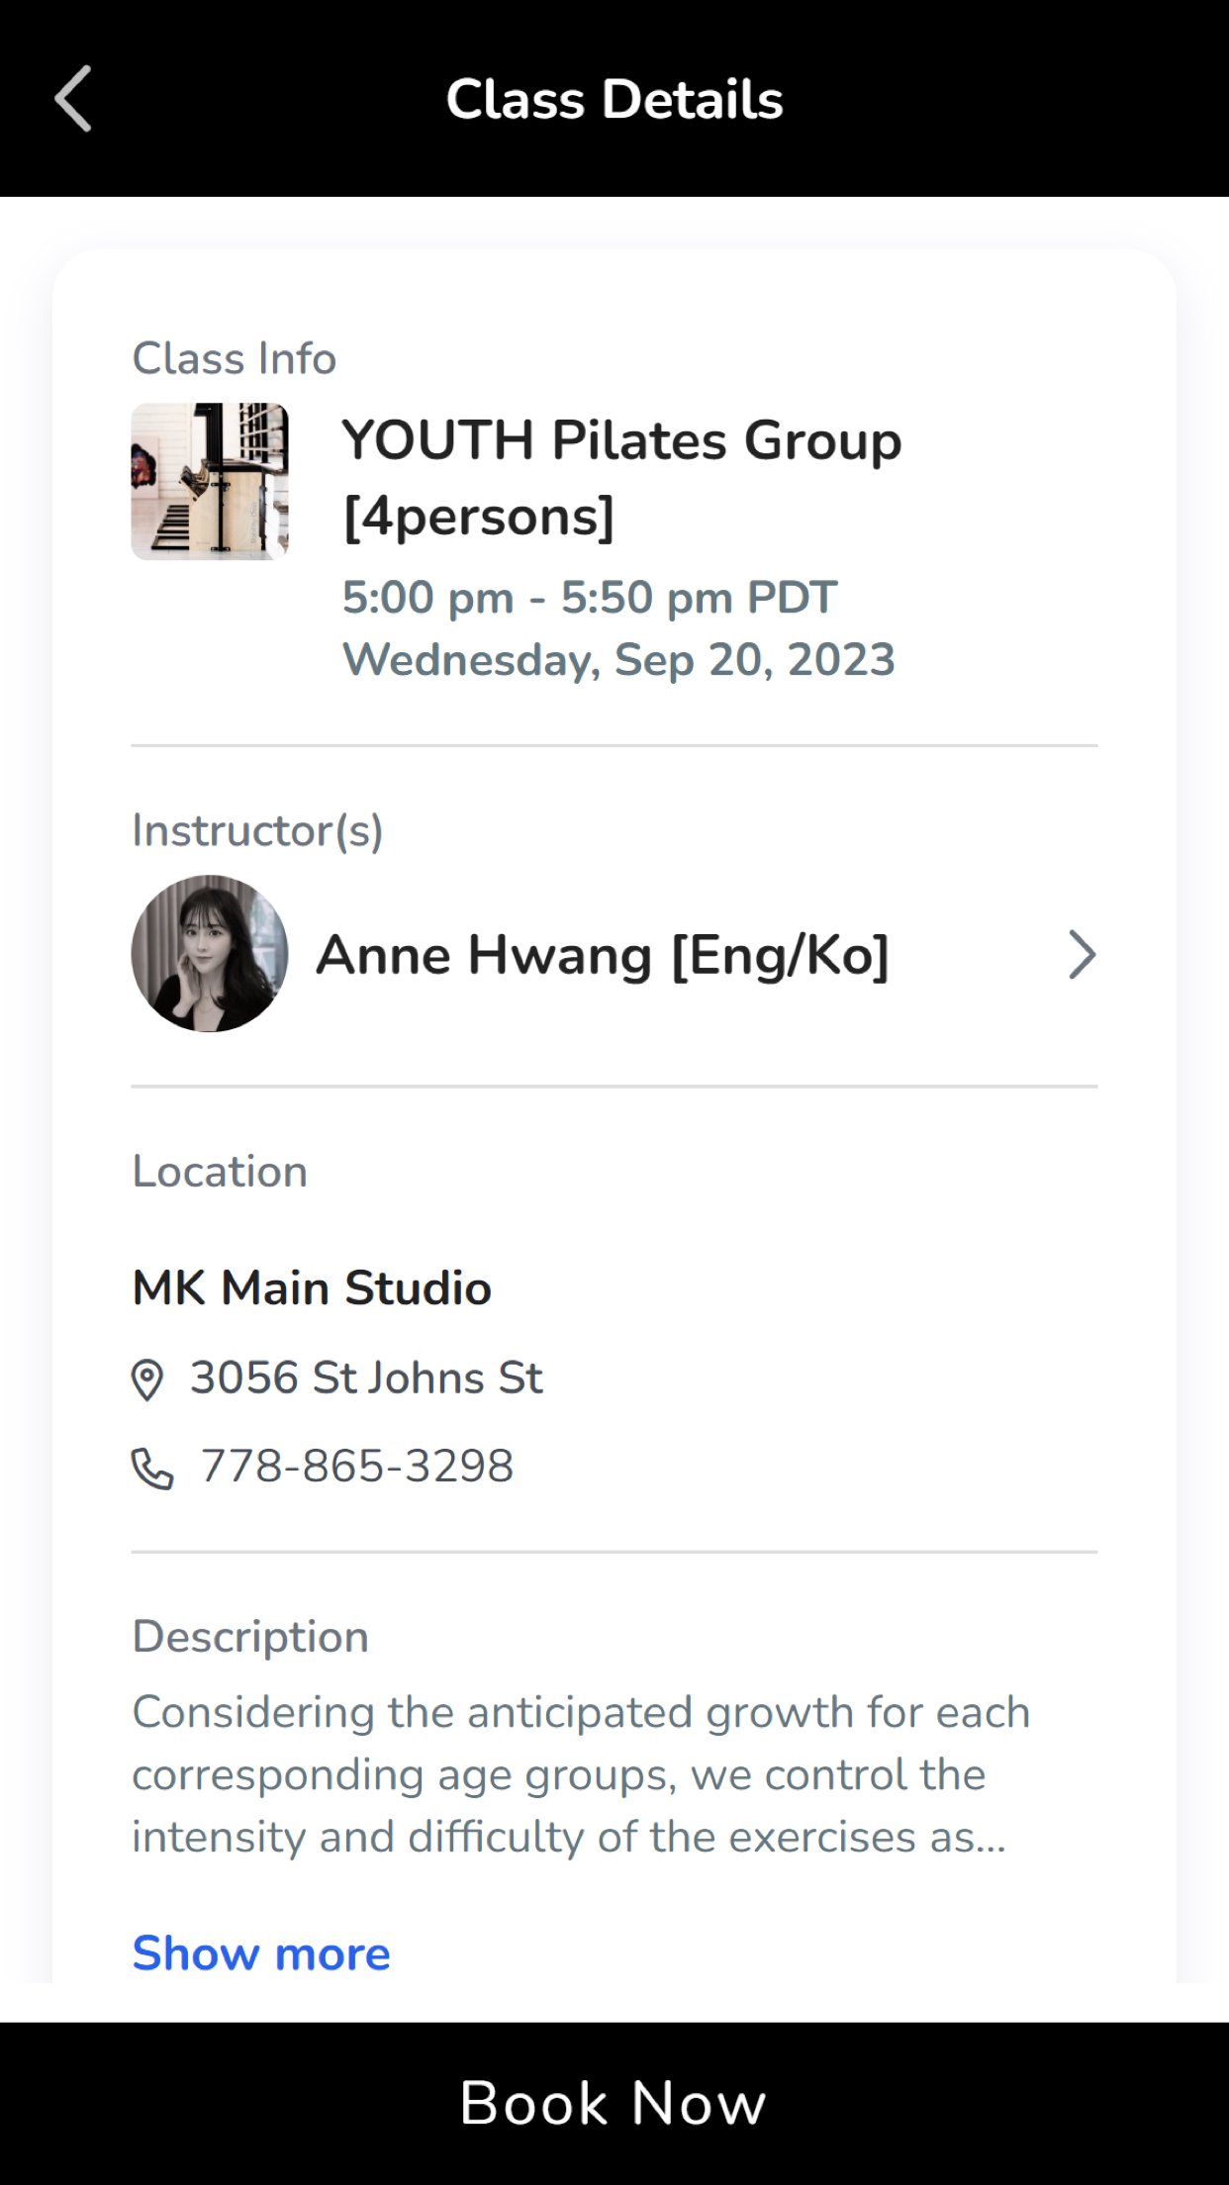Tap the location pin icon
Screen dimensions: 1229x2185
coord(147,1379)
